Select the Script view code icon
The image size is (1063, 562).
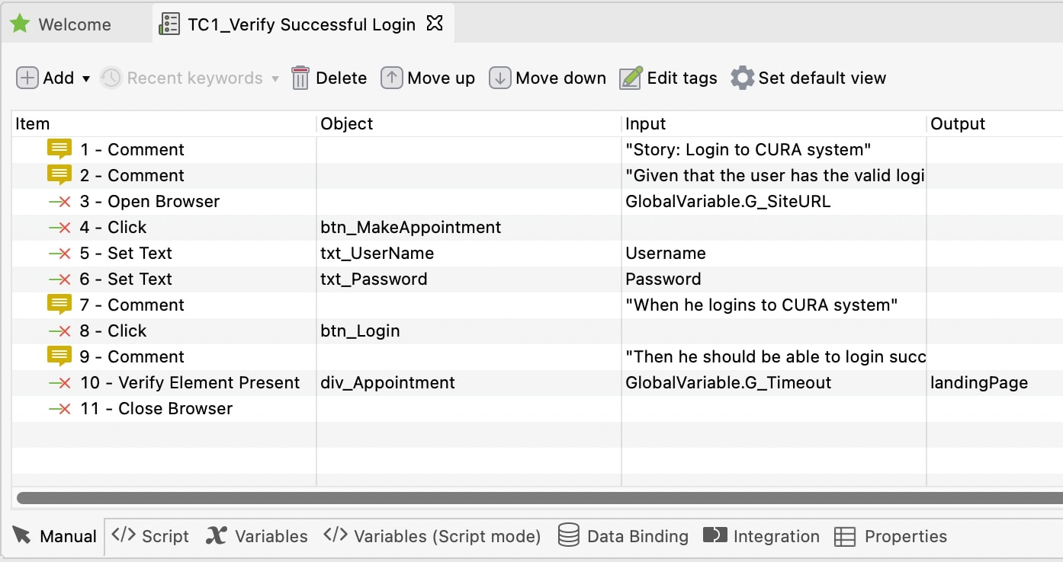click(x=124, y=536)
